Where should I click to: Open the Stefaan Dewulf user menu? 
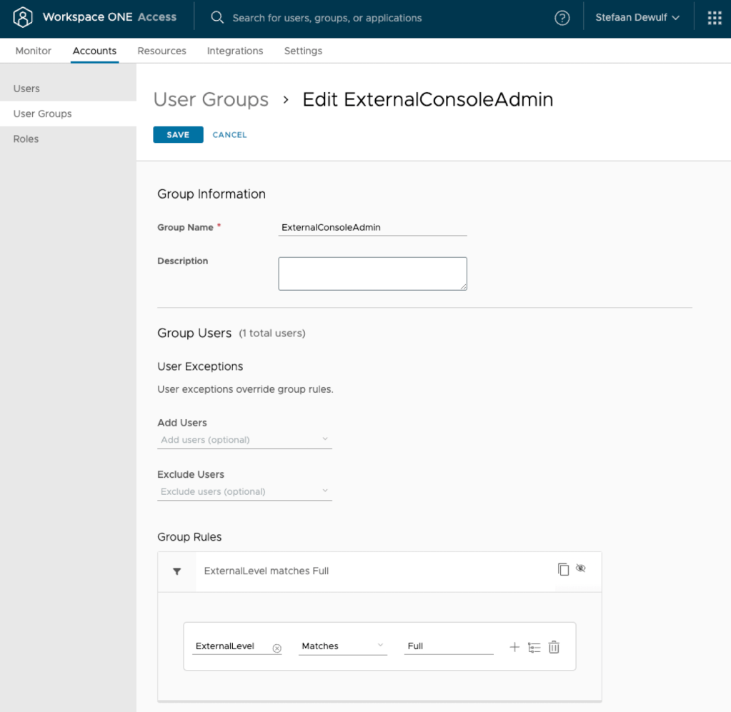(637, 18)
